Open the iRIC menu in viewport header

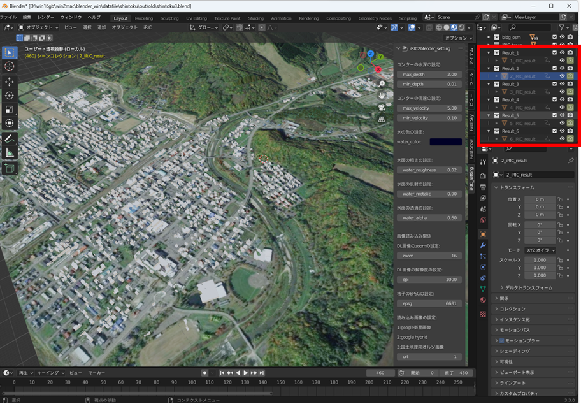coord(147,28)
